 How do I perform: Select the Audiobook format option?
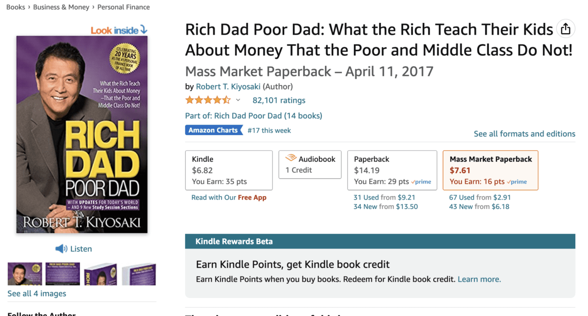click(x=310, y=164)
